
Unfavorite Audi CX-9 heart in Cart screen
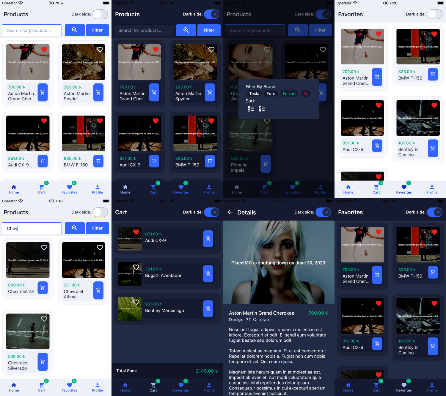136,232
